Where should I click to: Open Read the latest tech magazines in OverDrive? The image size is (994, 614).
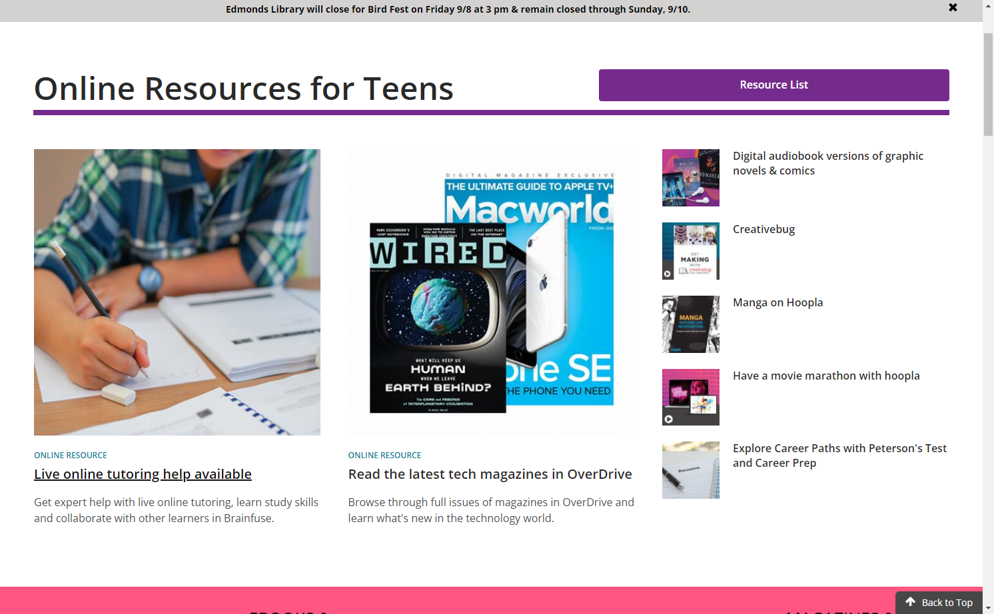[490, 474]
